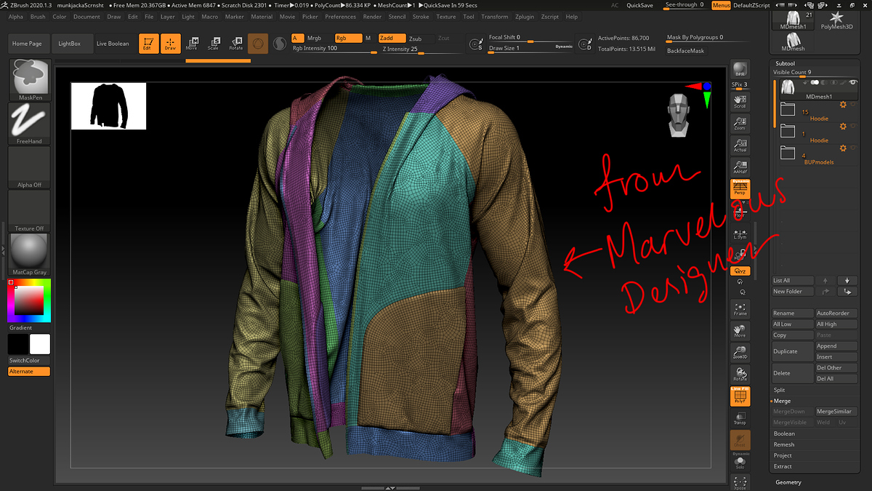Screen dimensions: 872x491
Task: Click the MDmesh1 tool thumbnail with count 21
Action: 794,22
